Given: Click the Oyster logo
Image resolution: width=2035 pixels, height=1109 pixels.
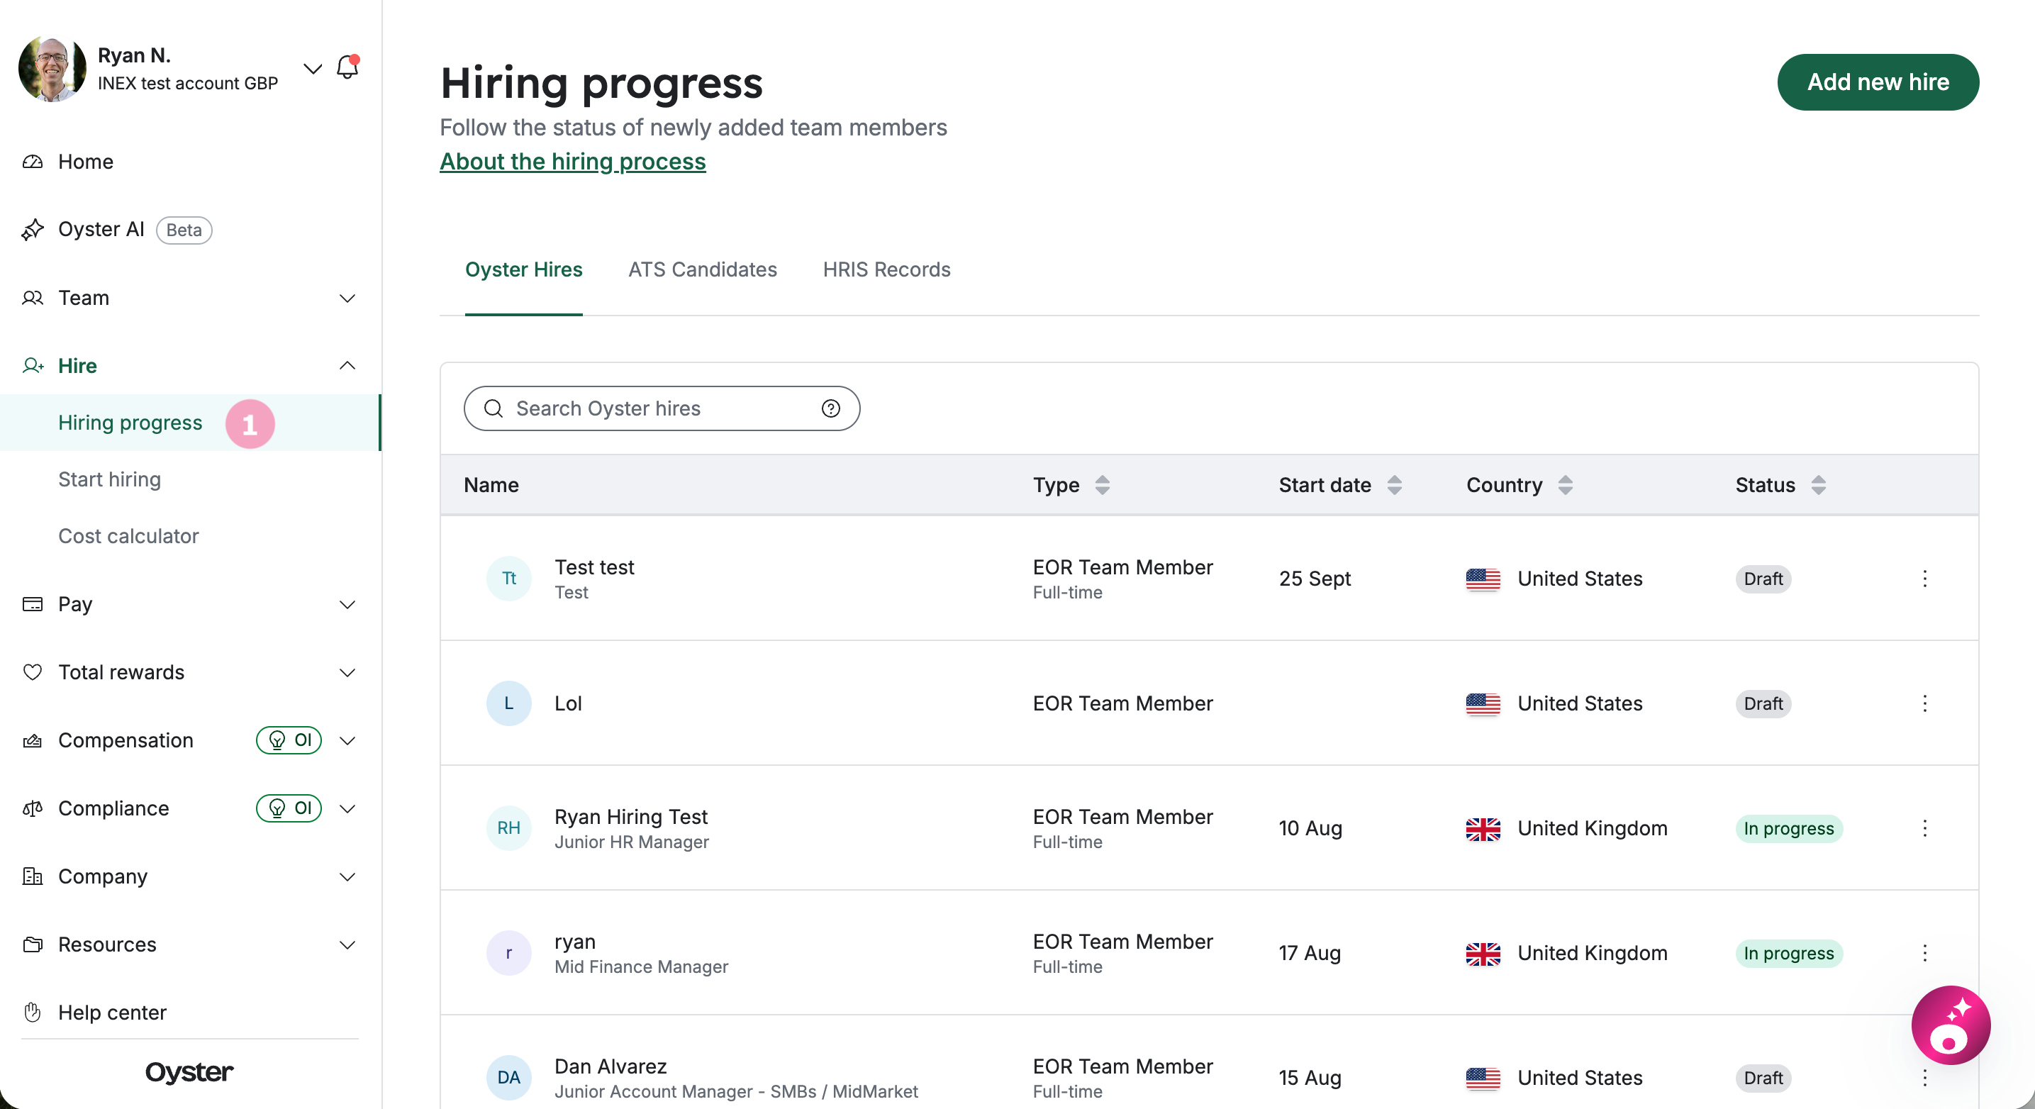Looking at the screenshot, I should pyautogui.click(x=189, y=1072).
